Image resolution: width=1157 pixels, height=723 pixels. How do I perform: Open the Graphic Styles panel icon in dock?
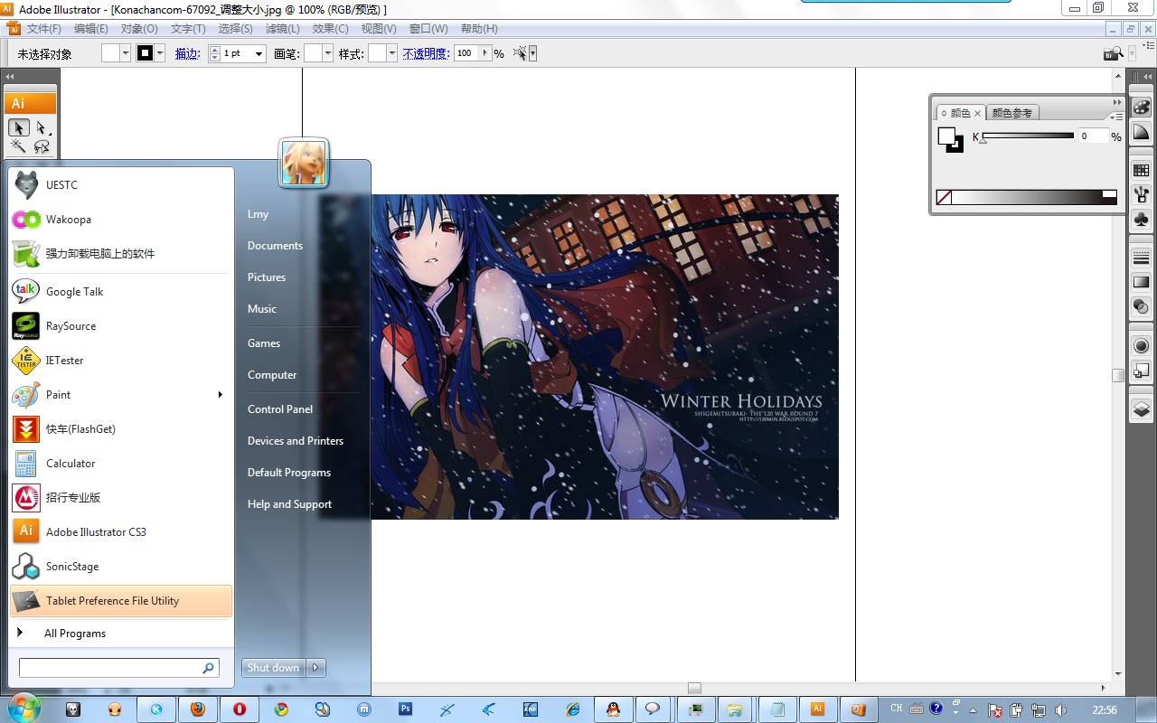coord(1141,371)
